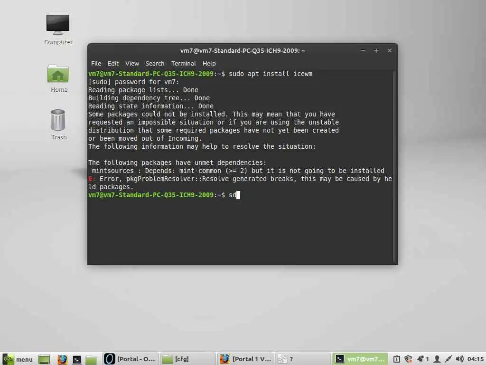
Task: Click the terminal vertical scrollbar
Action: pos(394,167)
